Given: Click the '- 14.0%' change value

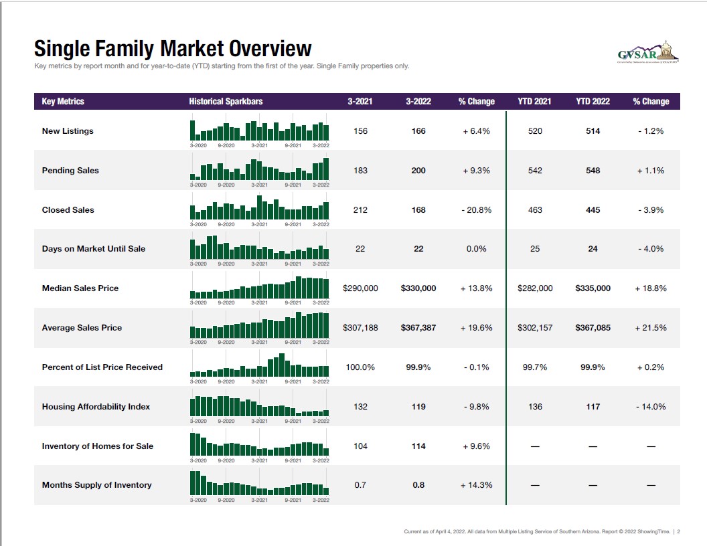Looking at the screenshot, I should tap(651, 407).
